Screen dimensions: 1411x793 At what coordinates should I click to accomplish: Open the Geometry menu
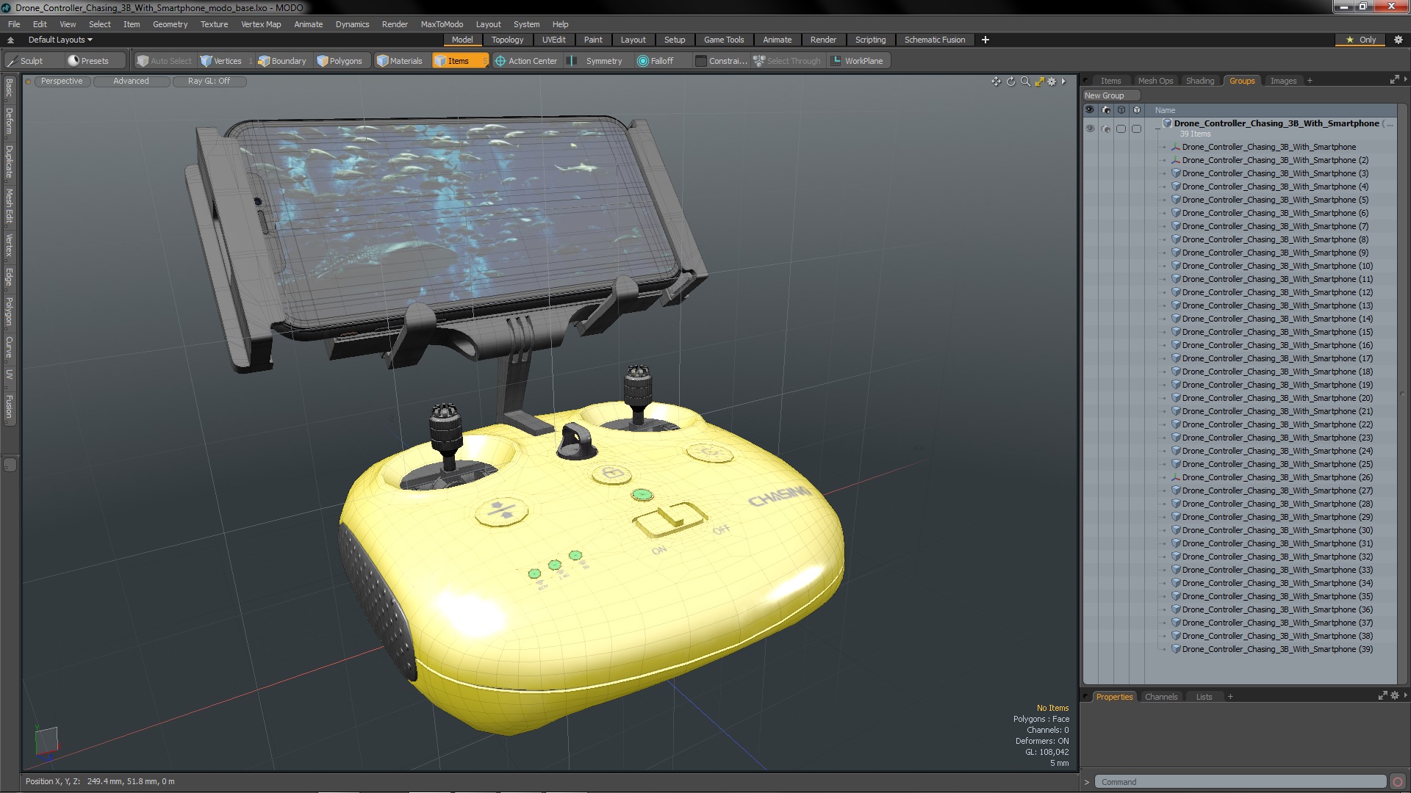coord(170,24)
